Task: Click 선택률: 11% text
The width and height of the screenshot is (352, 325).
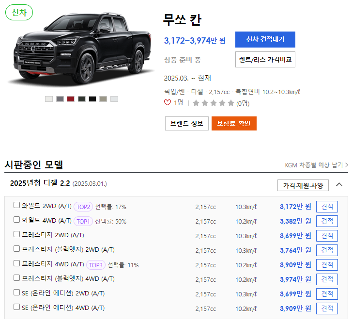Action: [123, 265]
